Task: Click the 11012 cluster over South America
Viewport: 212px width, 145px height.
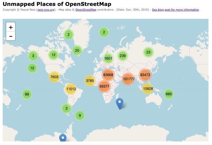Action: click(x=71, y=89)
